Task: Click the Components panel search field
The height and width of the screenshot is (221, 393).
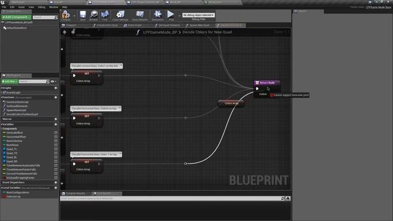Action: pos(45,17)
